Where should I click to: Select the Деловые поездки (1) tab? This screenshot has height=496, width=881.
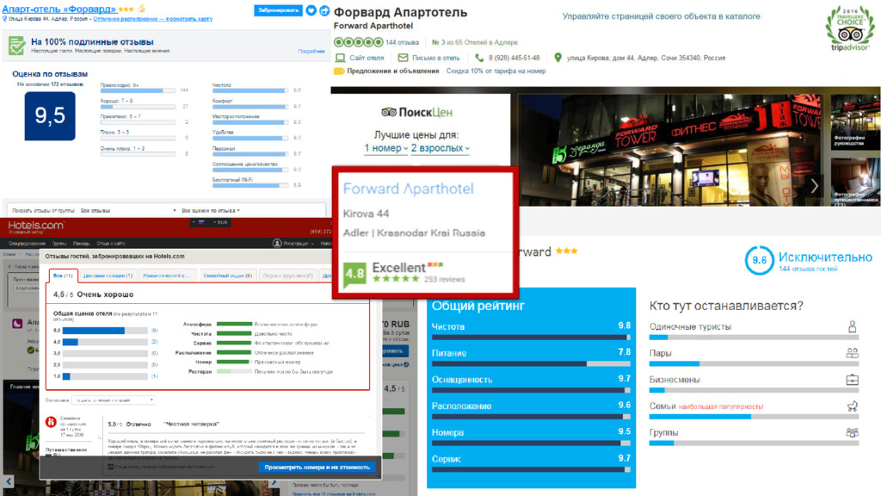click(108, 276)
